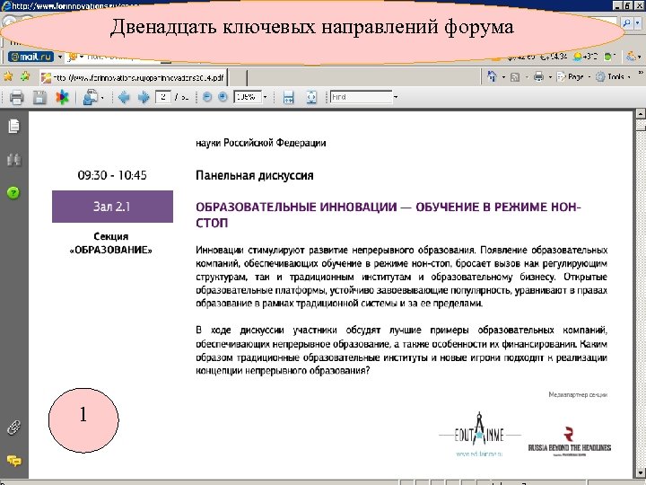Click the 'Секция «ОБРАЗОВАНИЕ»' label
The image size is (646, 485).
coord(111,243)
